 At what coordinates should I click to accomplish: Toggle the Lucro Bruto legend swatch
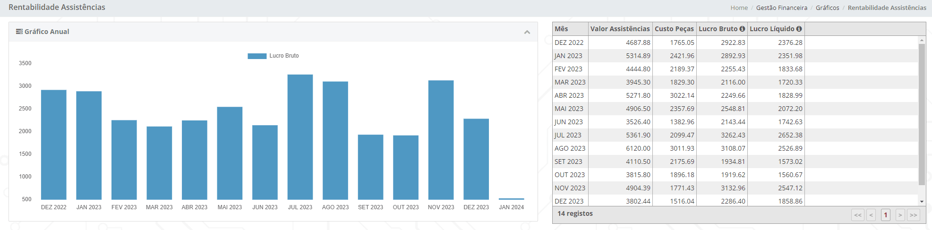(257, 56)
